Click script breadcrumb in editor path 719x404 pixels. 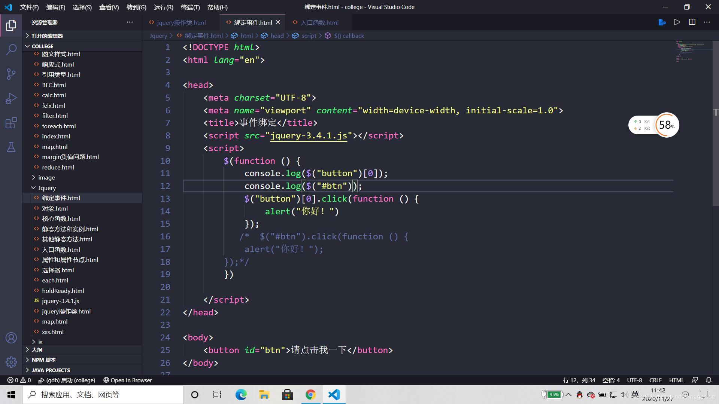tap(309, 36)
